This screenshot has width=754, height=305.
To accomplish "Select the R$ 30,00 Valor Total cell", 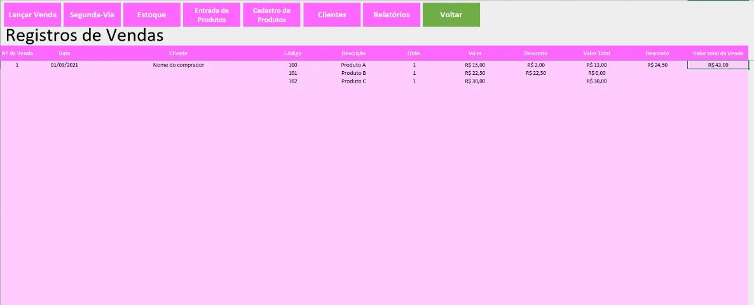I will (x=596, y=81).
